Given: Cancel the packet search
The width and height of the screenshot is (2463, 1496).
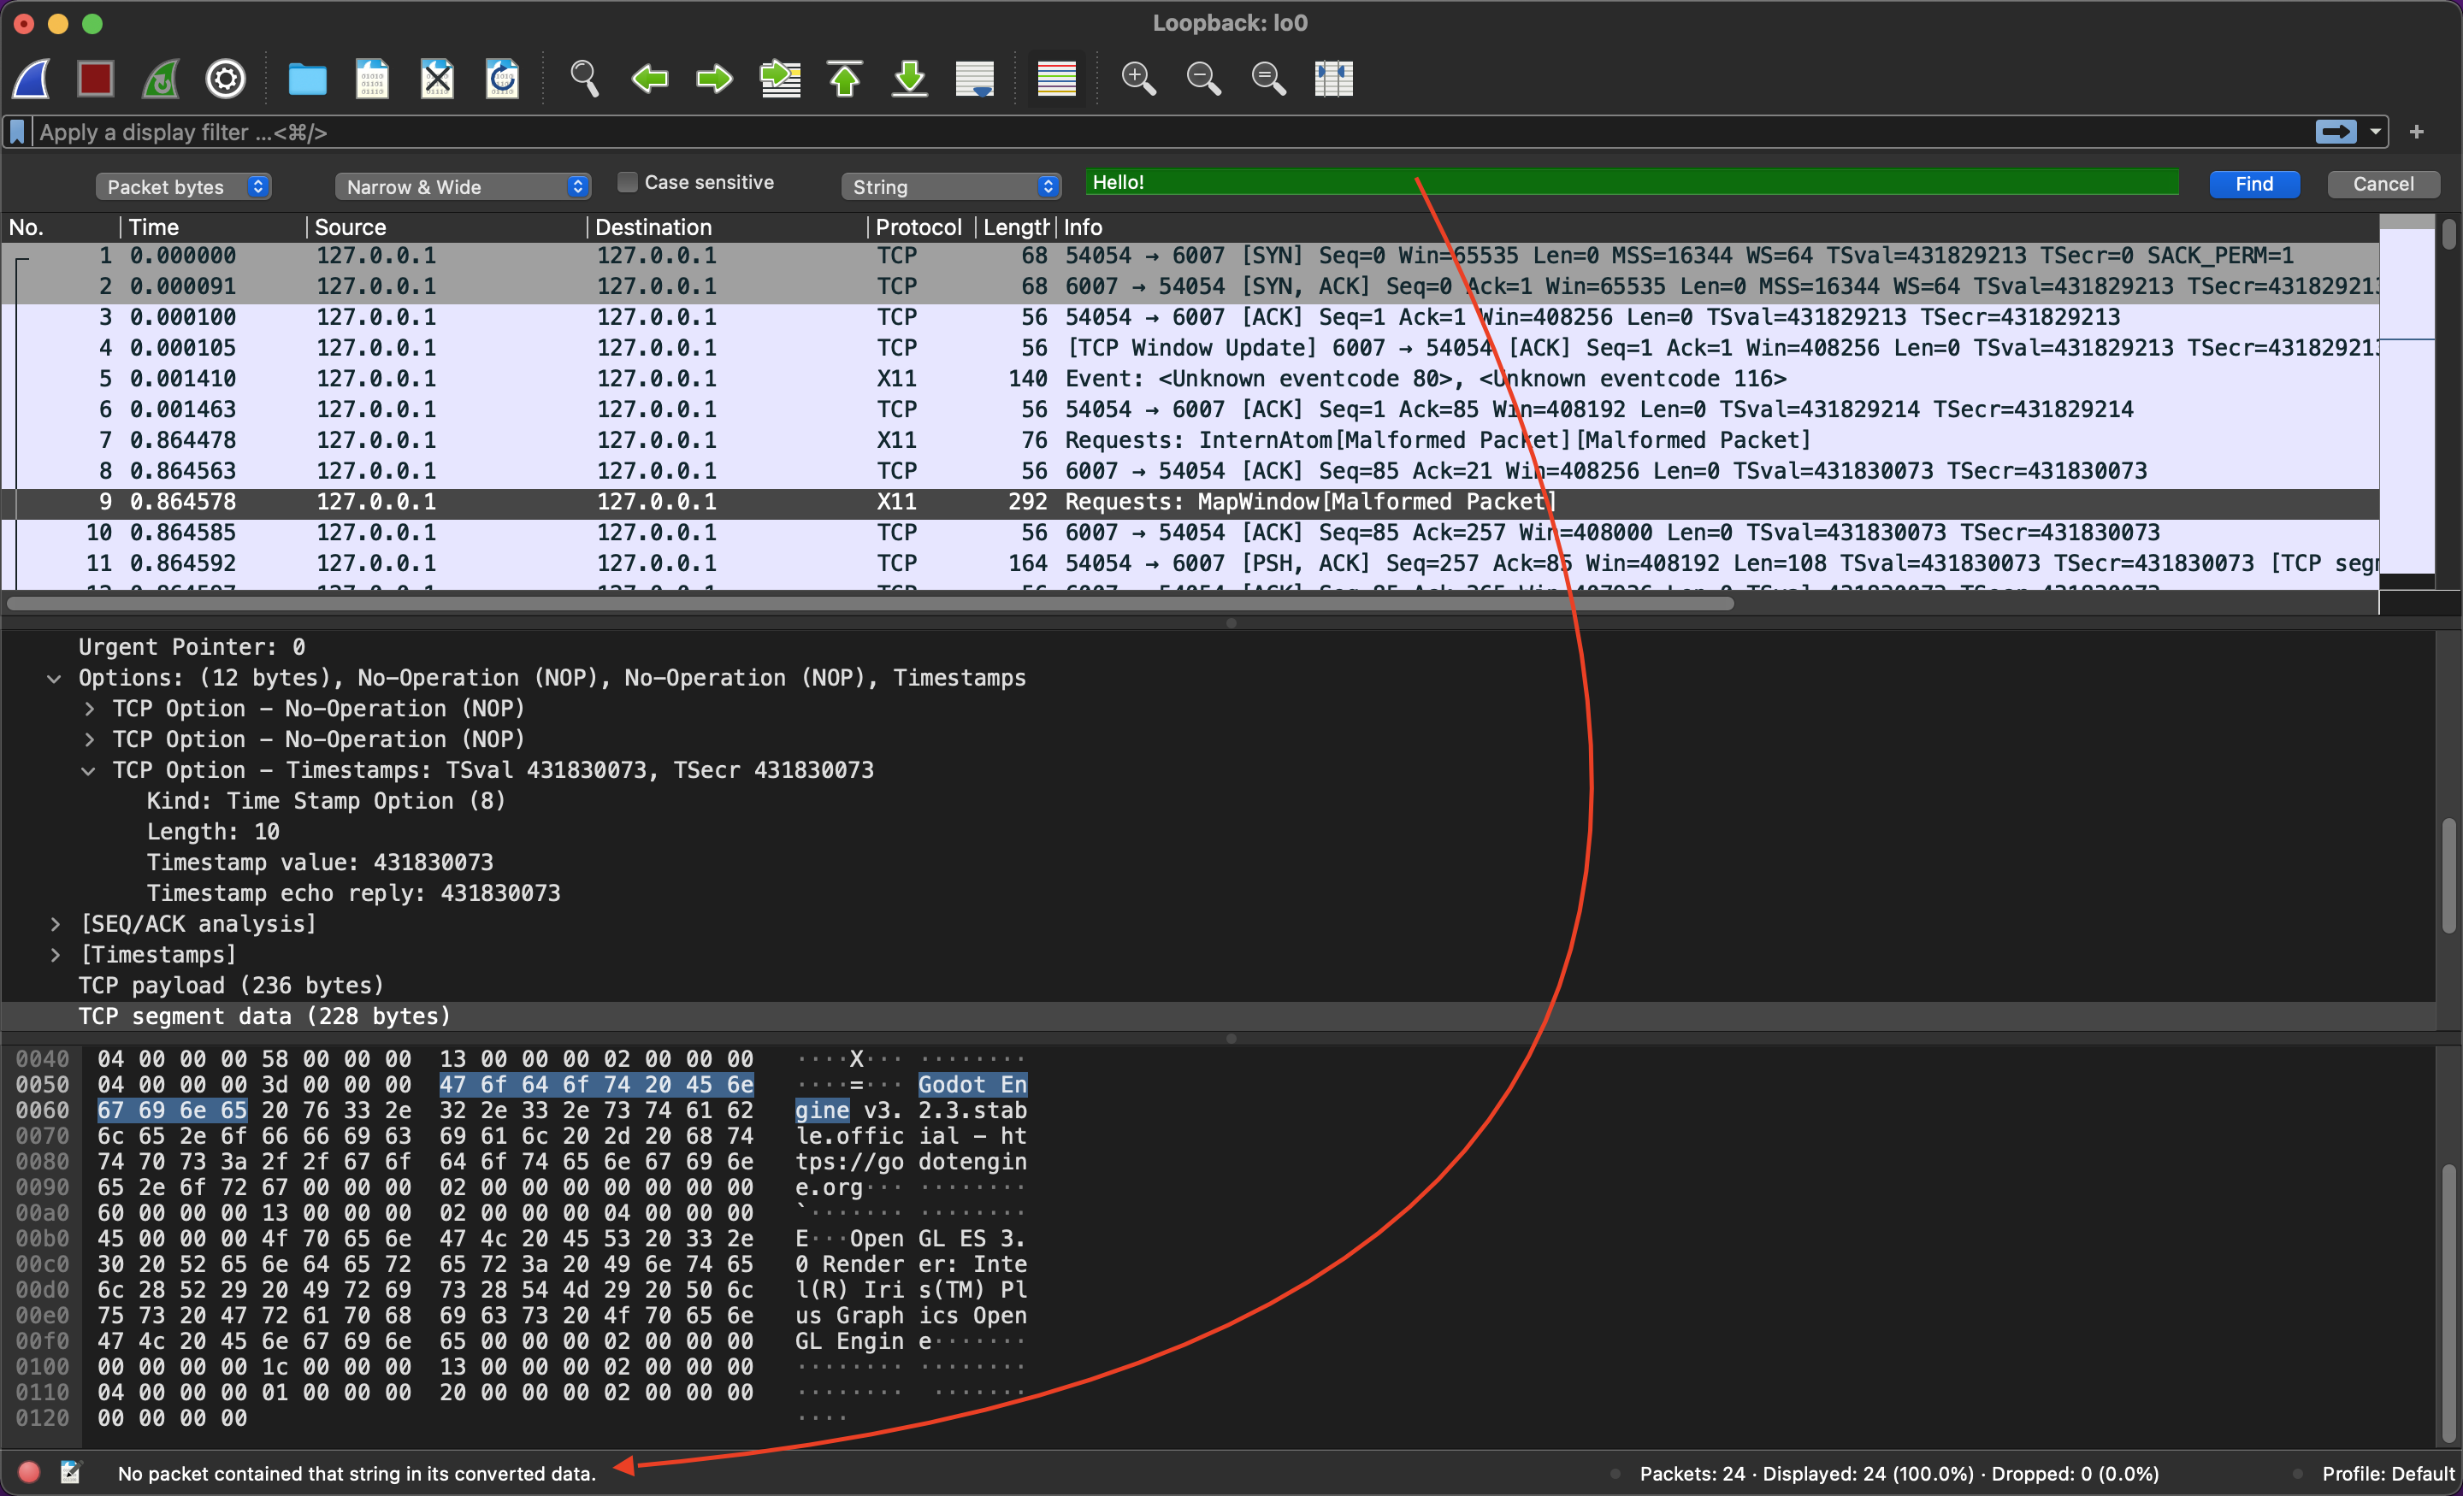Looking at the screenshot, I should (x=2384, y=183).
